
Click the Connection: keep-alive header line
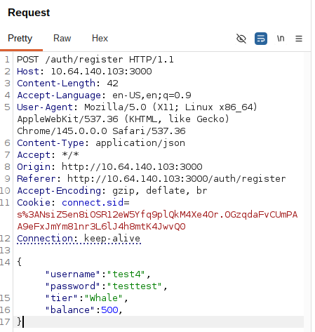coord(79,239)
